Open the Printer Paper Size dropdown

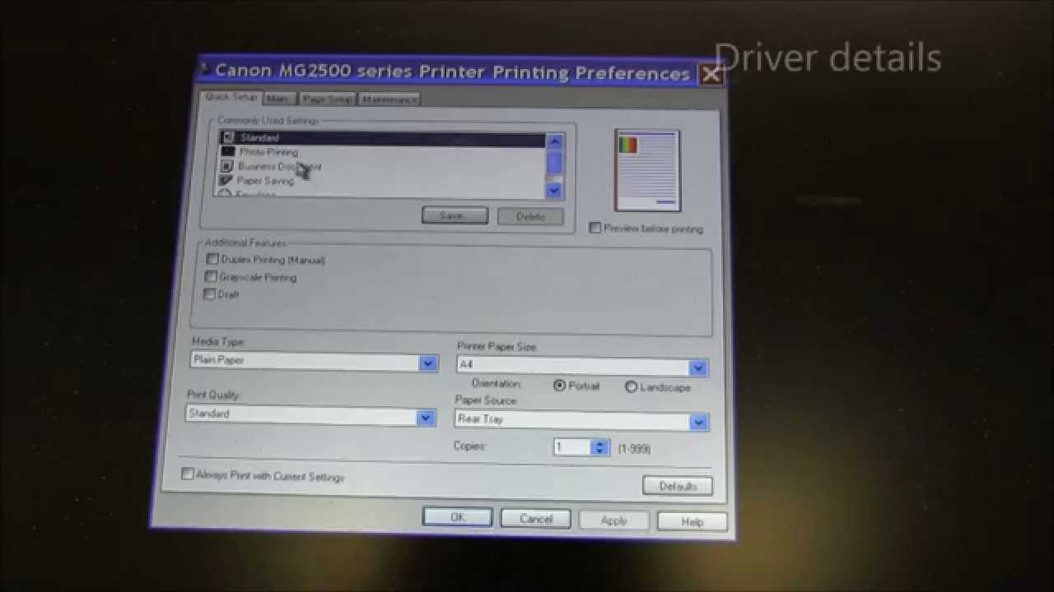[582, 366]
